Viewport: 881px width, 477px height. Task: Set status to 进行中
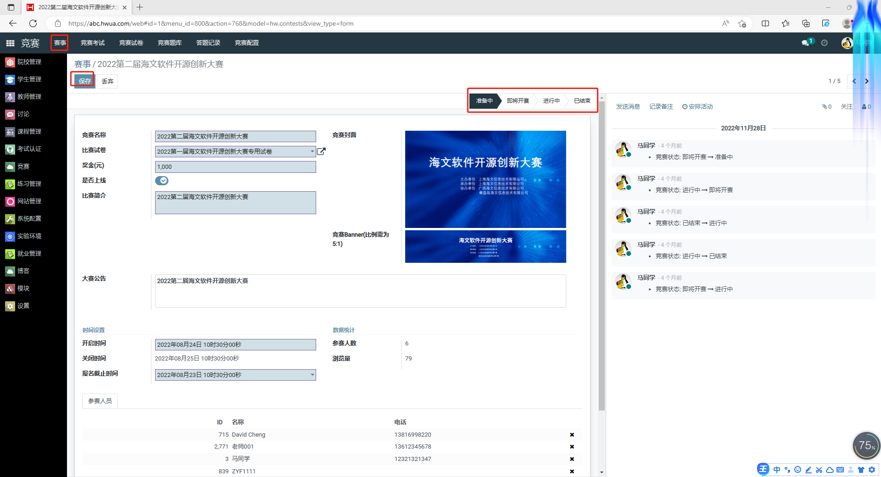551,101
